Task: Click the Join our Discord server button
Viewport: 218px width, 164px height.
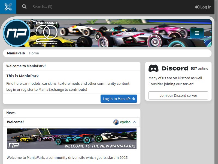Action: 178,95
